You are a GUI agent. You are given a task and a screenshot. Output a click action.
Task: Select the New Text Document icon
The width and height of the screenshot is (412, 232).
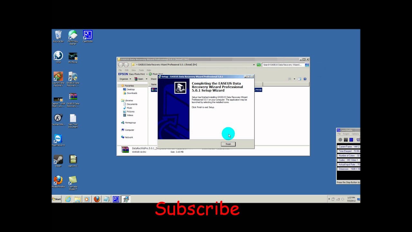(x=73, y=121)
